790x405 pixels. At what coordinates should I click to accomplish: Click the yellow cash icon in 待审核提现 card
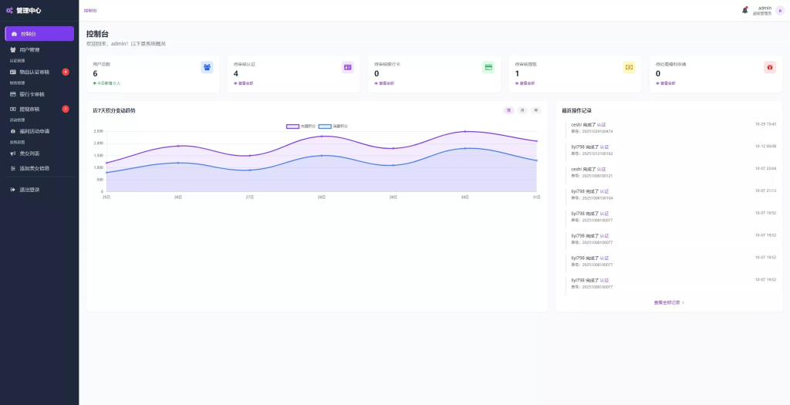[629, 67]
